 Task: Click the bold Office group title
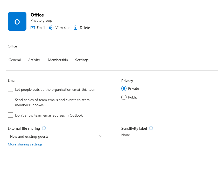37,15
